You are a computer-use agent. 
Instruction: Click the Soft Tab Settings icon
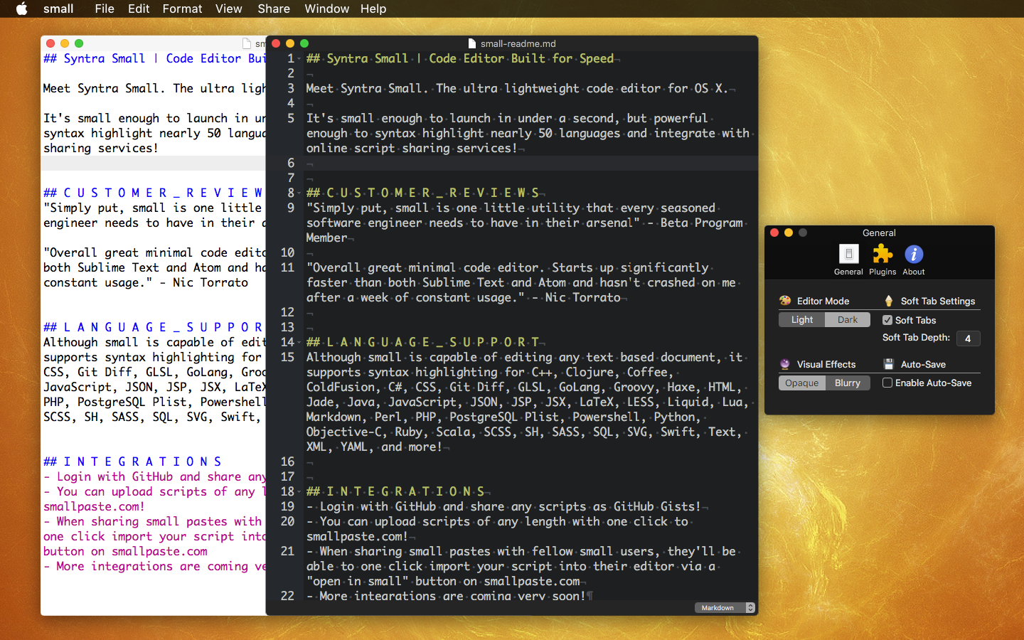click(x=889, y=301)
